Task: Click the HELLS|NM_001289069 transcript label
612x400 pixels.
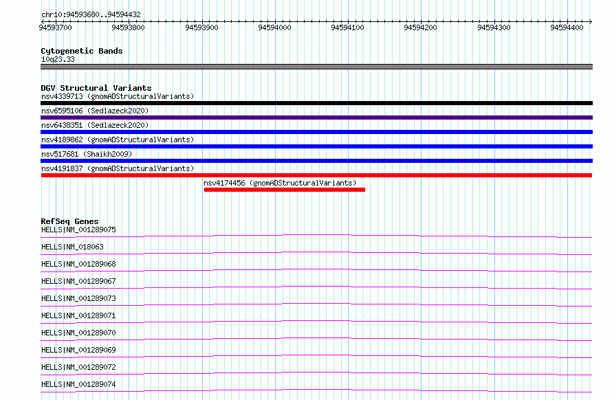Action: 78,350
